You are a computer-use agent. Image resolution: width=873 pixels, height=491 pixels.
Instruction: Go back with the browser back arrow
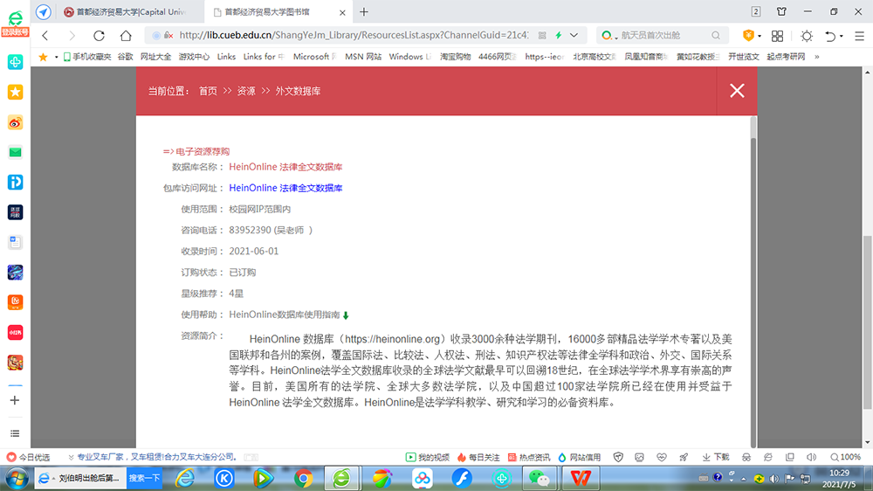45,35
